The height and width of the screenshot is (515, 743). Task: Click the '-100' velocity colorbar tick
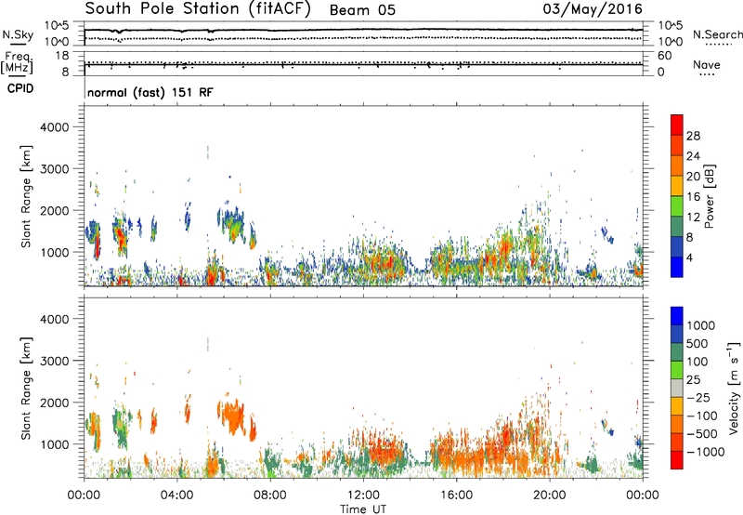[702, 416]
